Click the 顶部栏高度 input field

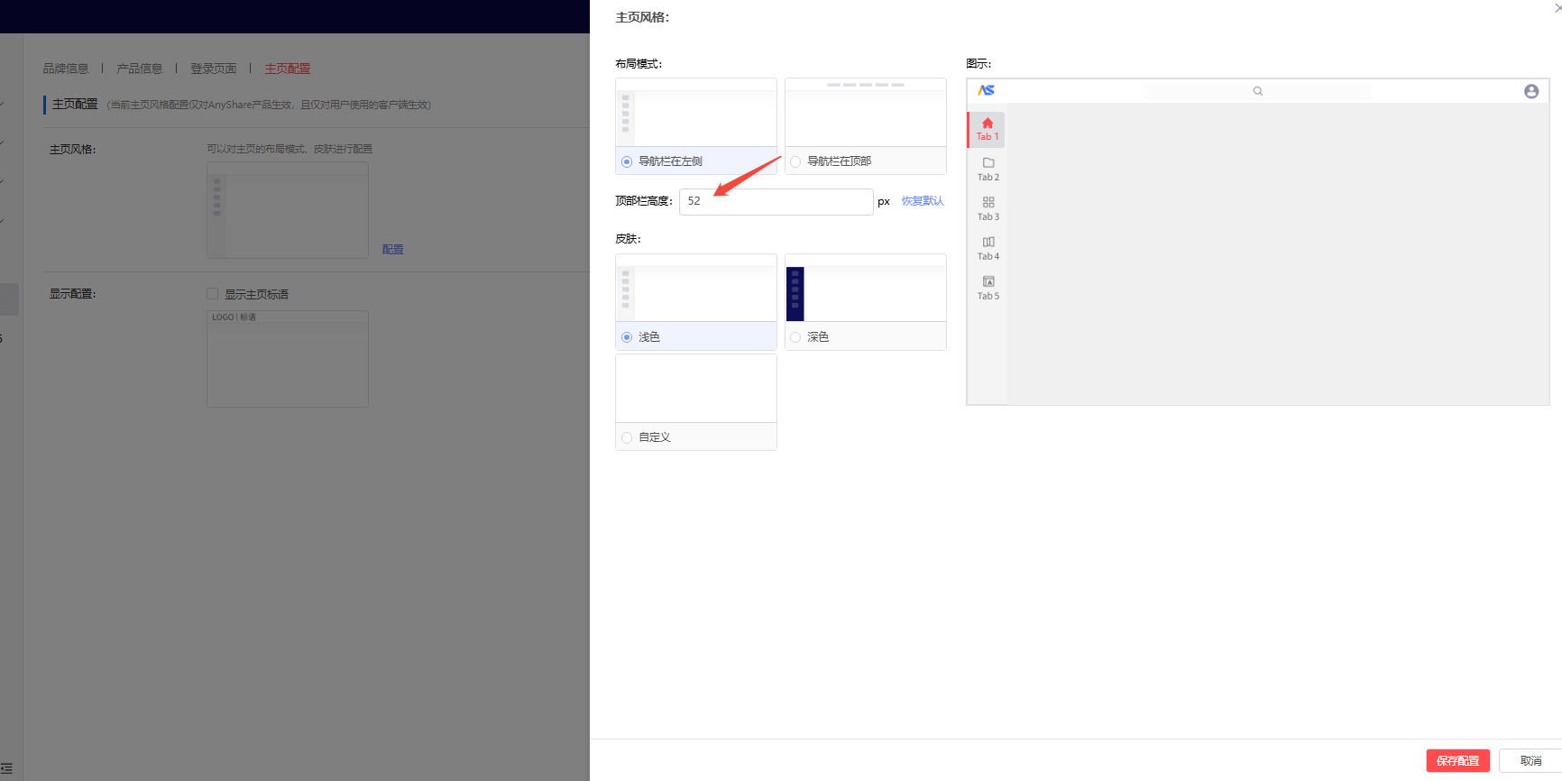click(x=776, y=201)
